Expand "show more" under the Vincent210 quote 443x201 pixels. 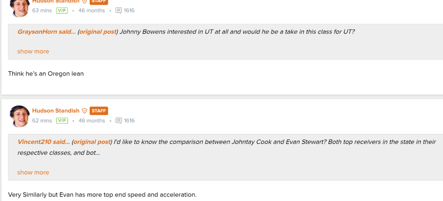[x=33, y=172]
